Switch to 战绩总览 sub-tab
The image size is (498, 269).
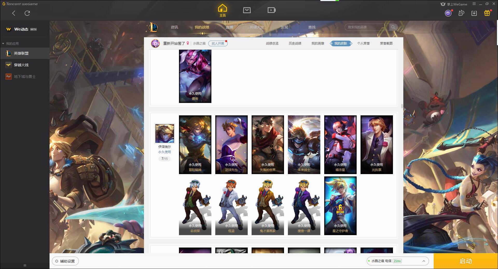(272, 43)
